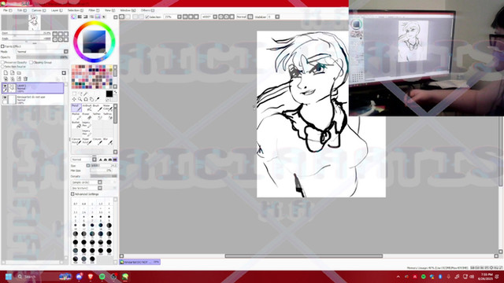Image resolution: width=504 pixels, height=283 pixels.
Task: Select the Pencil brush tool
Action: click(76, 108)
